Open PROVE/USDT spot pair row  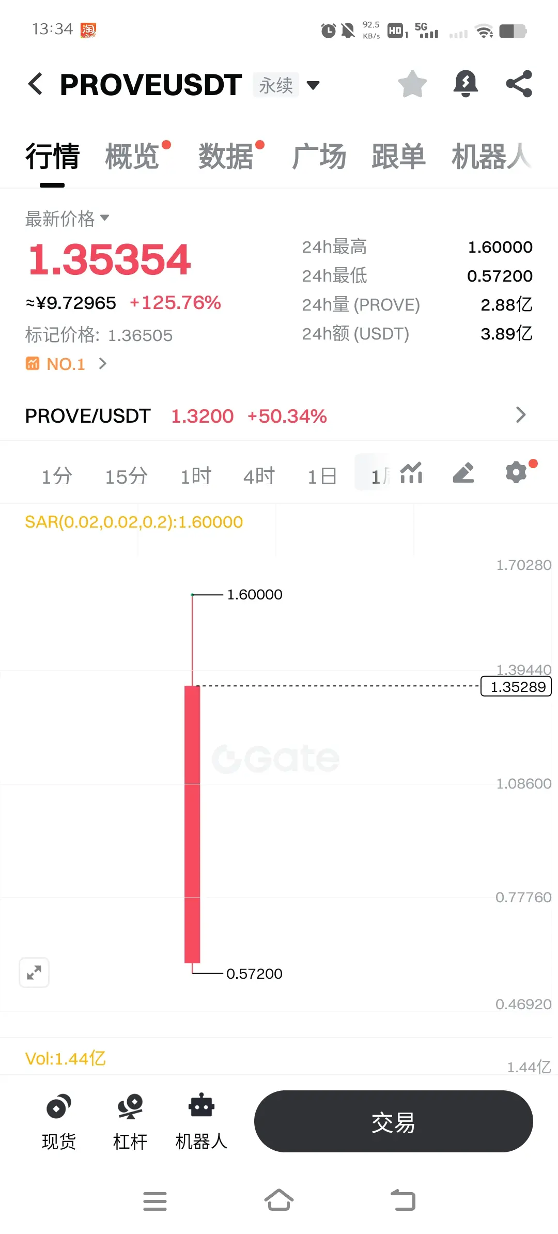pyautogui.click(x=279, y=415)
